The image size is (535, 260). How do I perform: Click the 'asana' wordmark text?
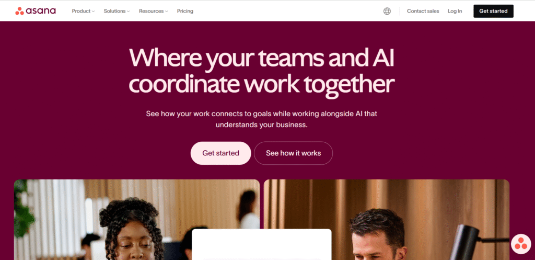[x=41, y=12]
